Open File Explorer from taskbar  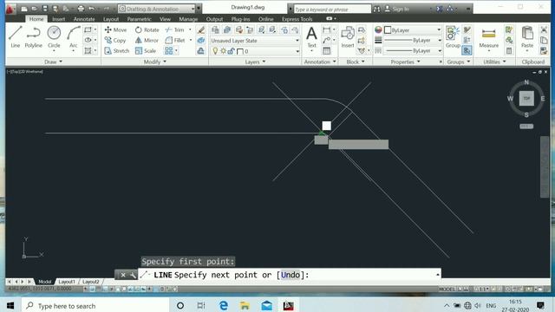pos(245,305)
